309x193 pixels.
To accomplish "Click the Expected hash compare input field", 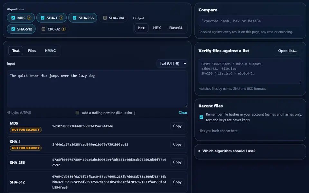I will tap(250, 21).
